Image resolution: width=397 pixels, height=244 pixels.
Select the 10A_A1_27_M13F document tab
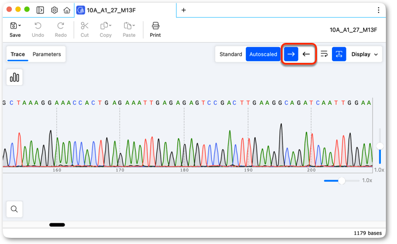pos(125,10)
